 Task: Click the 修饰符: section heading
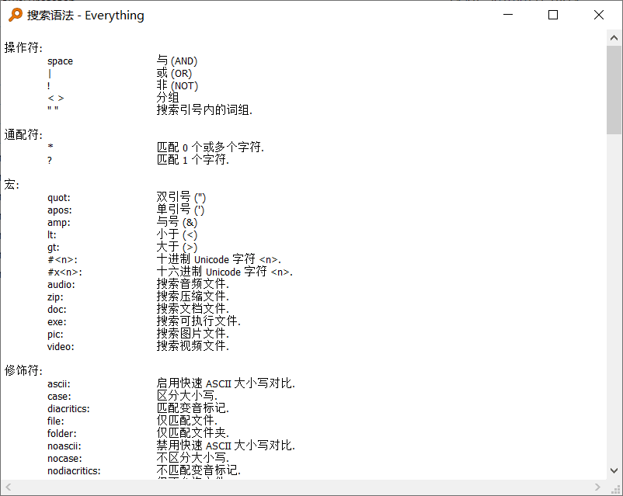(x=23, y=370)
